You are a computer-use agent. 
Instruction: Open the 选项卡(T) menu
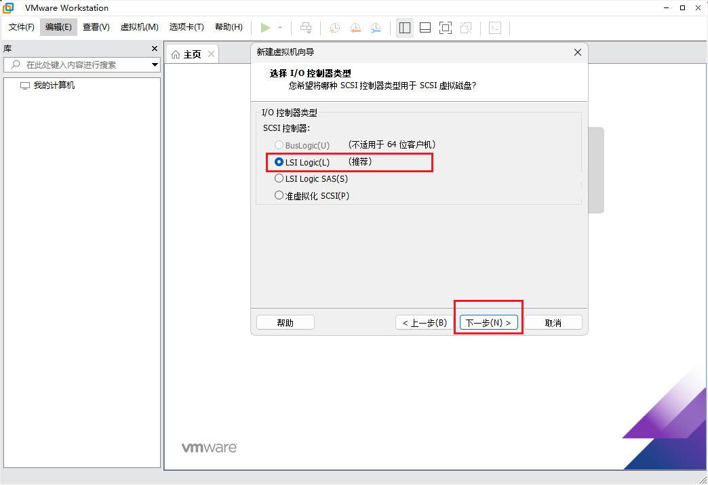pyautogui.click(x=186, y=27)
